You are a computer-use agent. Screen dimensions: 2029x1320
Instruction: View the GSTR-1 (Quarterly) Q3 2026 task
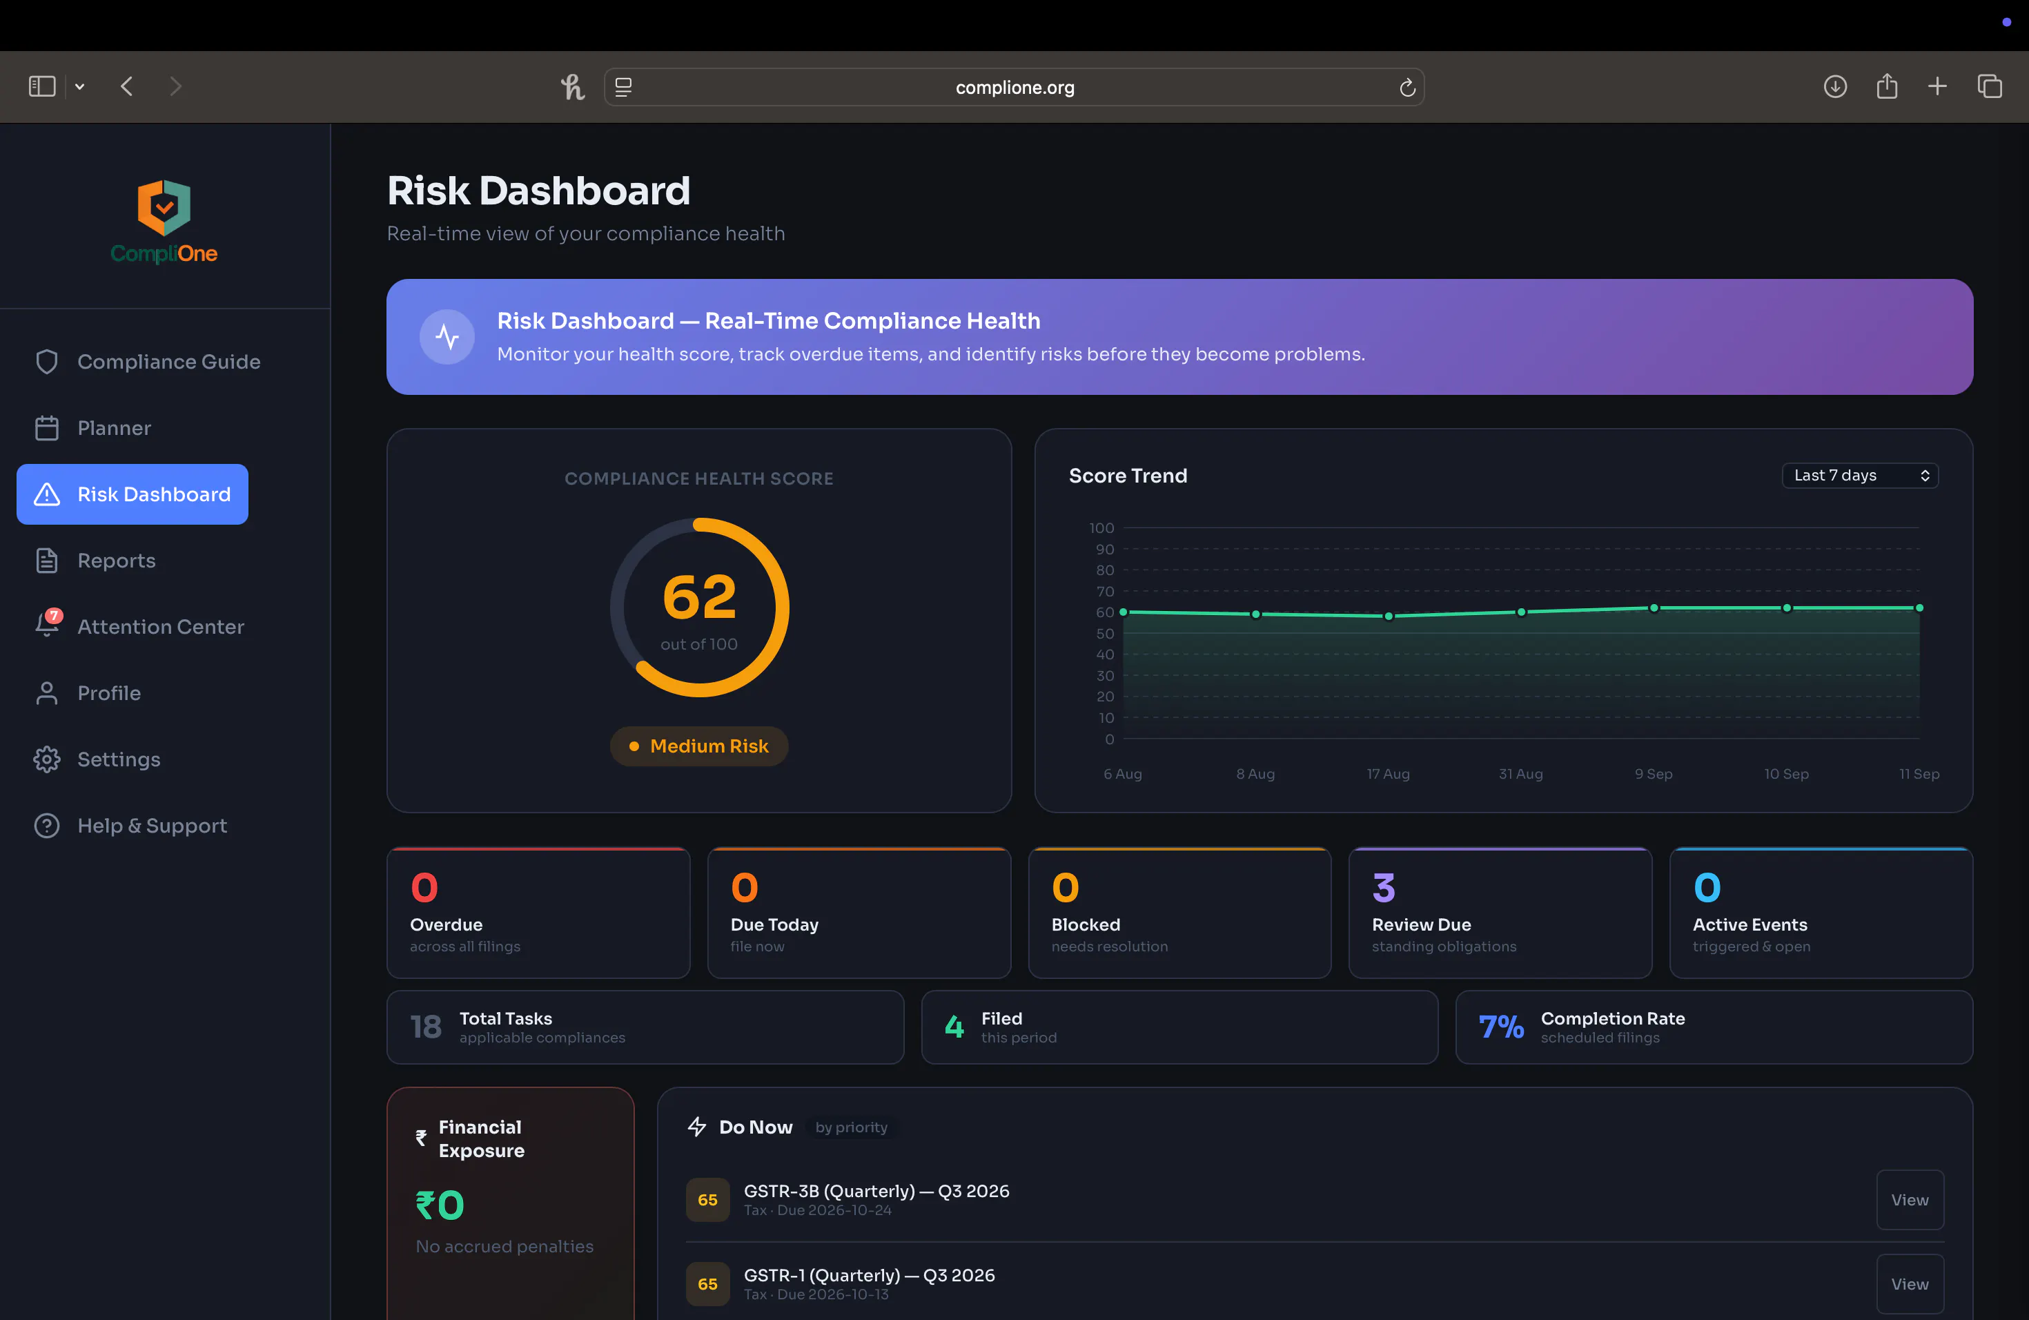click(1910, 1283)
